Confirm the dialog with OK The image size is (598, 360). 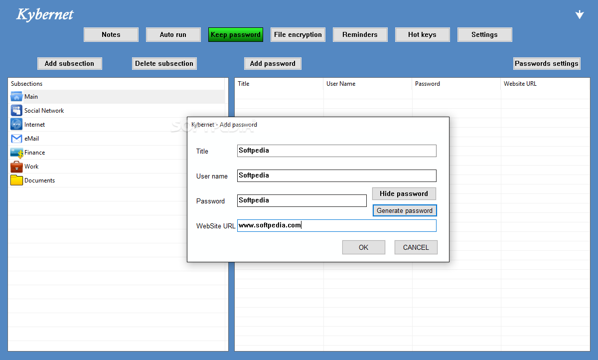coord(364,247)
